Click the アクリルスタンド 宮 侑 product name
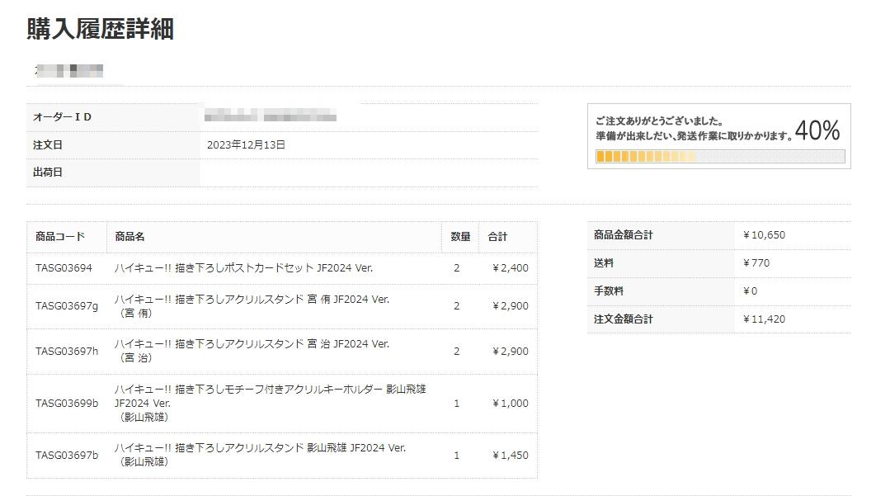 pos(252,305)
